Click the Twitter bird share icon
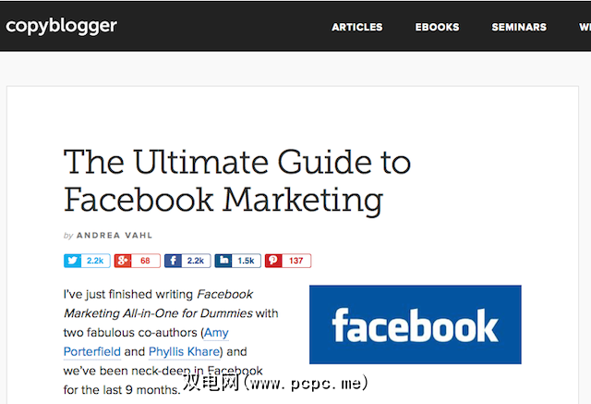 pyautogui.click(x=72, y=261)
